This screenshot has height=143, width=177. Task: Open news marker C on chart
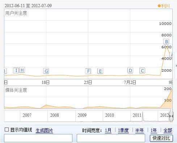142,71
